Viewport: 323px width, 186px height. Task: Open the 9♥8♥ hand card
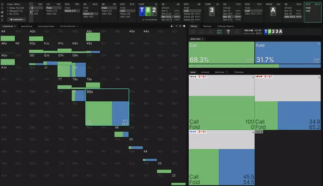288,102
